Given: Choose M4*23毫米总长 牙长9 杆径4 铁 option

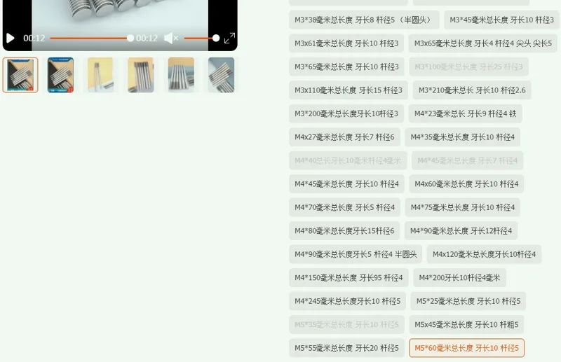Looking at the screenshot, I should (x=466, y=113).
